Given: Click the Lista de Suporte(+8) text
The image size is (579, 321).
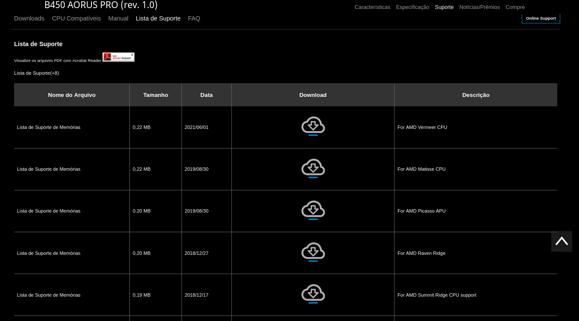Looking at the screenshot, I should (37, 73).
